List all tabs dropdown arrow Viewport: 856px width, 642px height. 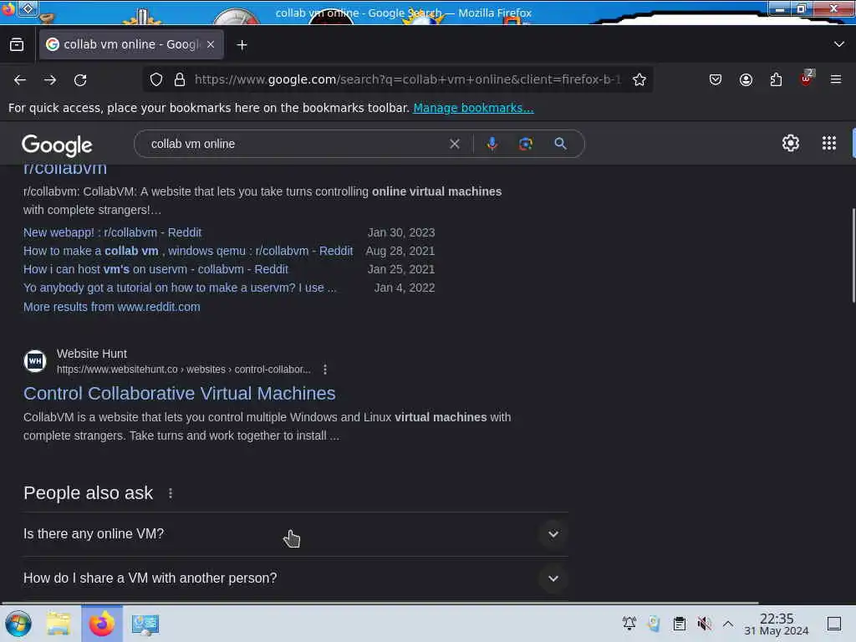click(x=839, y=44)
